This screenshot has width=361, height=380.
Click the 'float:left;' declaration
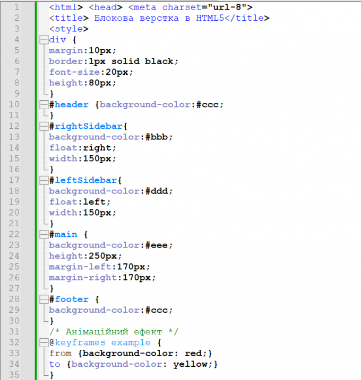[80, 202]
